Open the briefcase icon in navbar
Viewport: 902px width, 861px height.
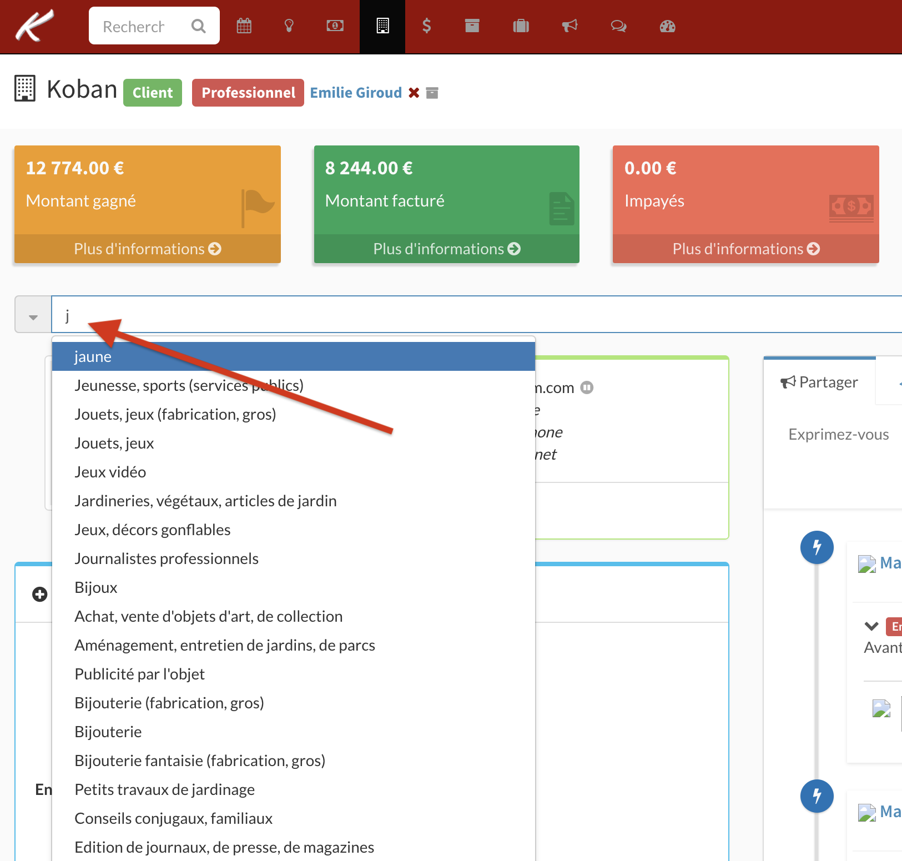pos(521,26)
